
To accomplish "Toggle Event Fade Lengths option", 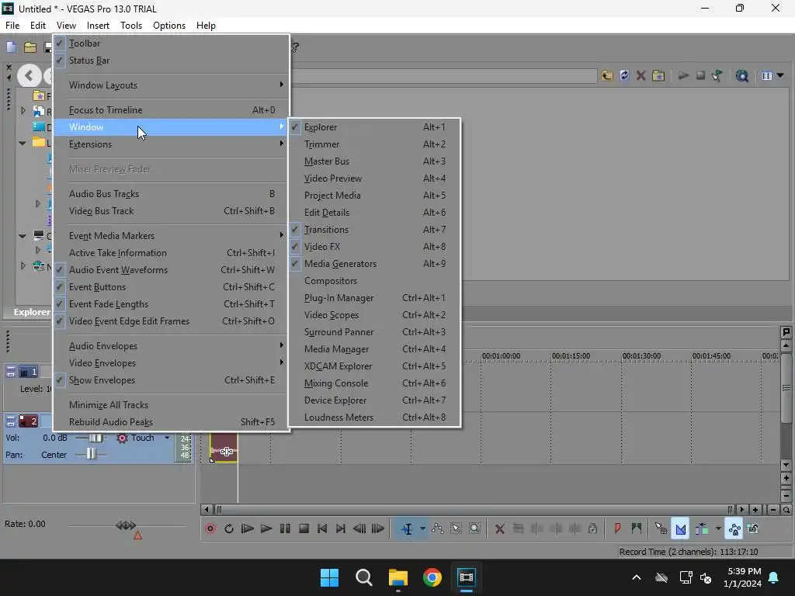I will click(172, 304).
